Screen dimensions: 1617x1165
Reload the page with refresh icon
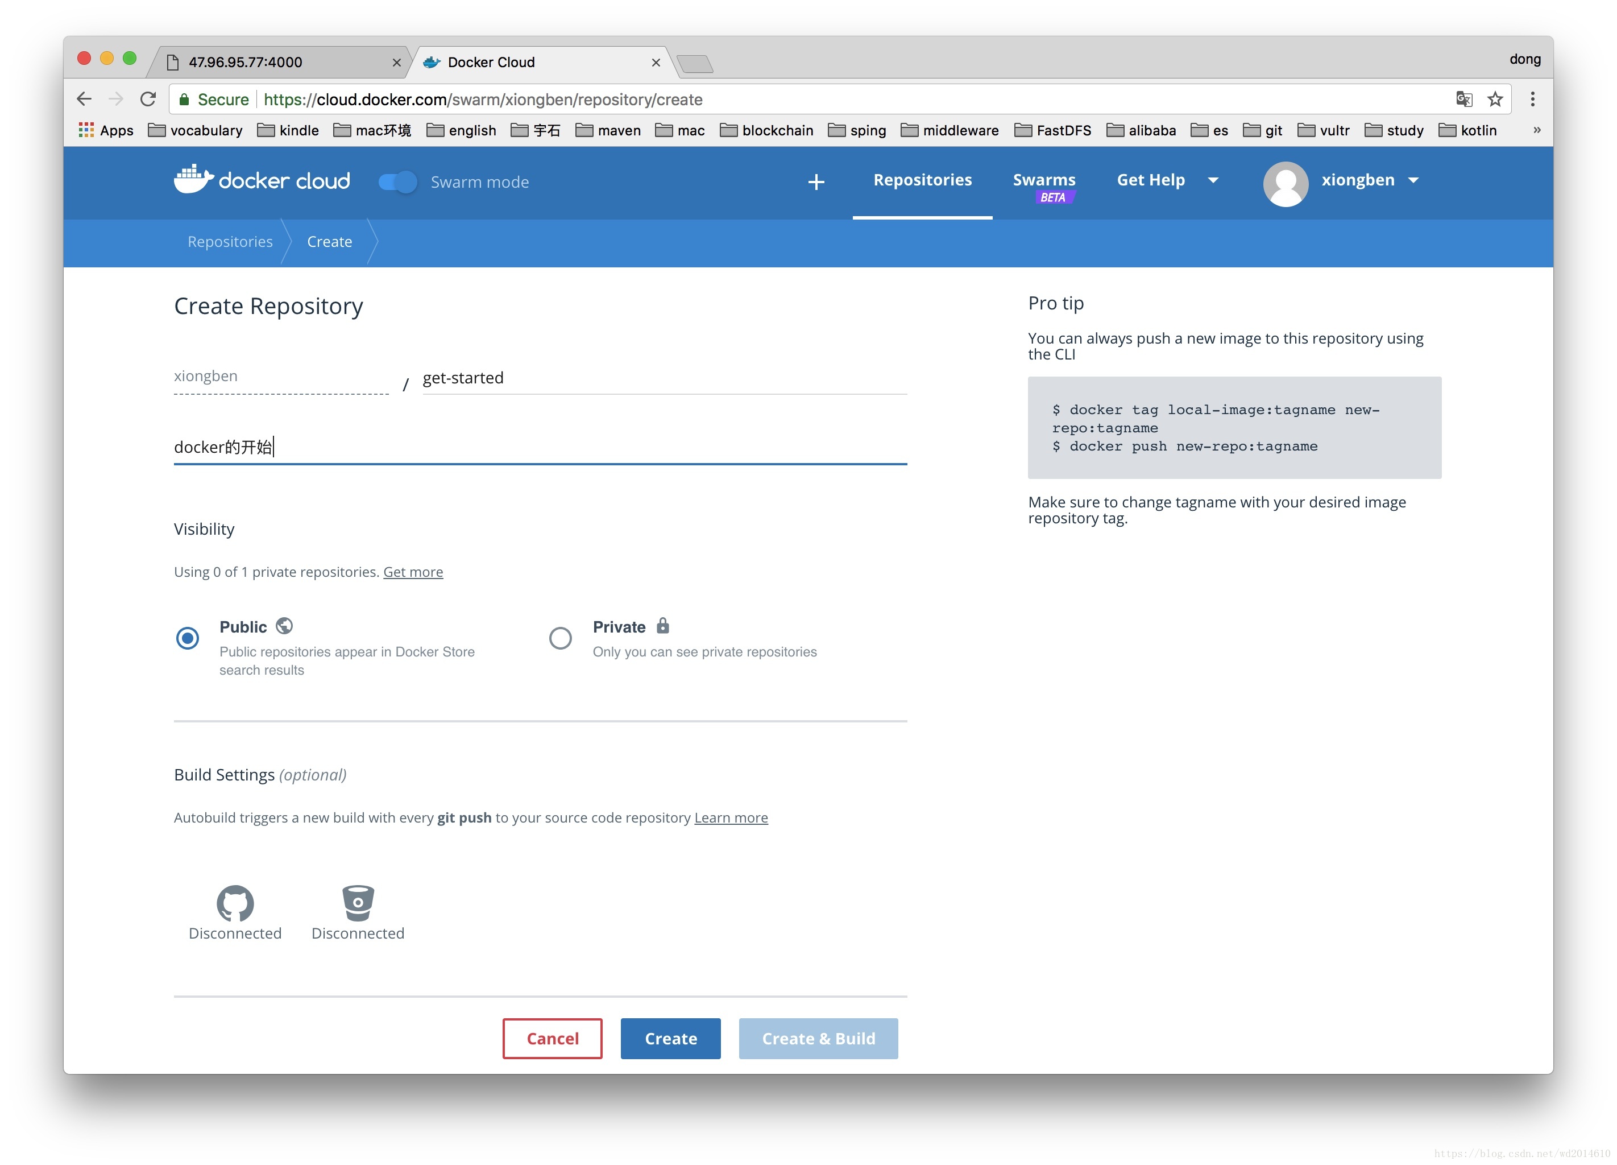click(x=148, y=99)
